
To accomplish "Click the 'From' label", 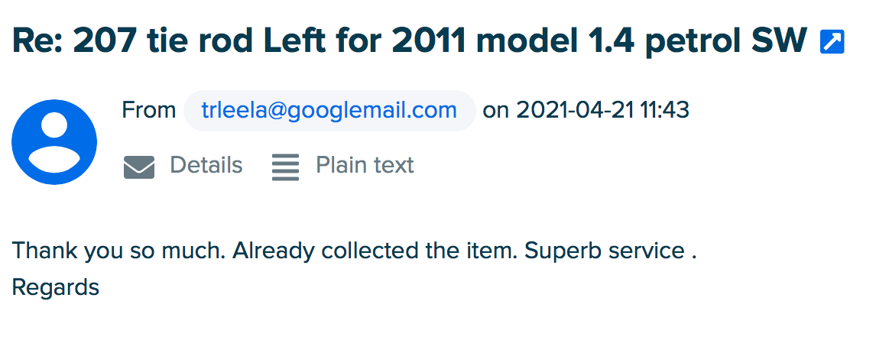I will coord(148,111).
